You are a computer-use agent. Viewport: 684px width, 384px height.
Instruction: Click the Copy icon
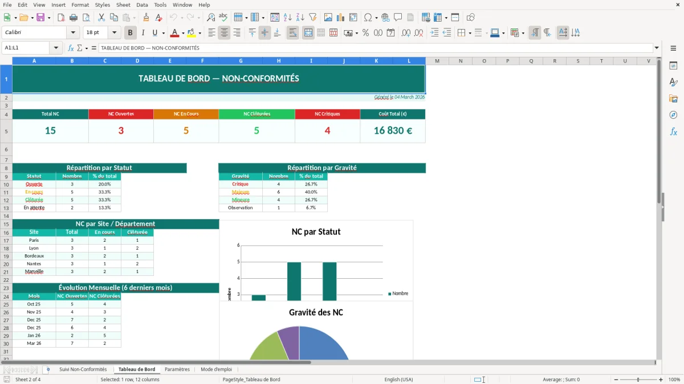pyautogui.click(x=114, y=18)
